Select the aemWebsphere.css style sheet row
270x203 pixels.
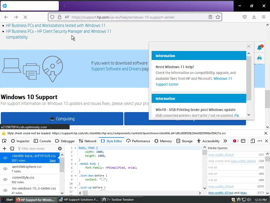(30, 169)
